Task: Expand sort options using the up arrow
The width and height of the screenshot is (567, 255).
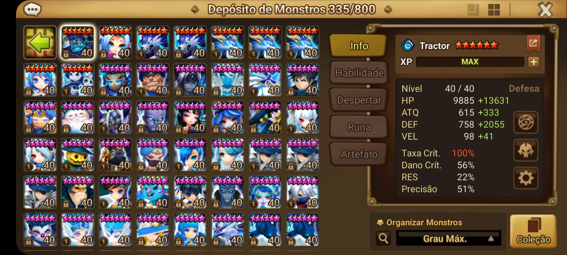Action: [x=491, y=239]
